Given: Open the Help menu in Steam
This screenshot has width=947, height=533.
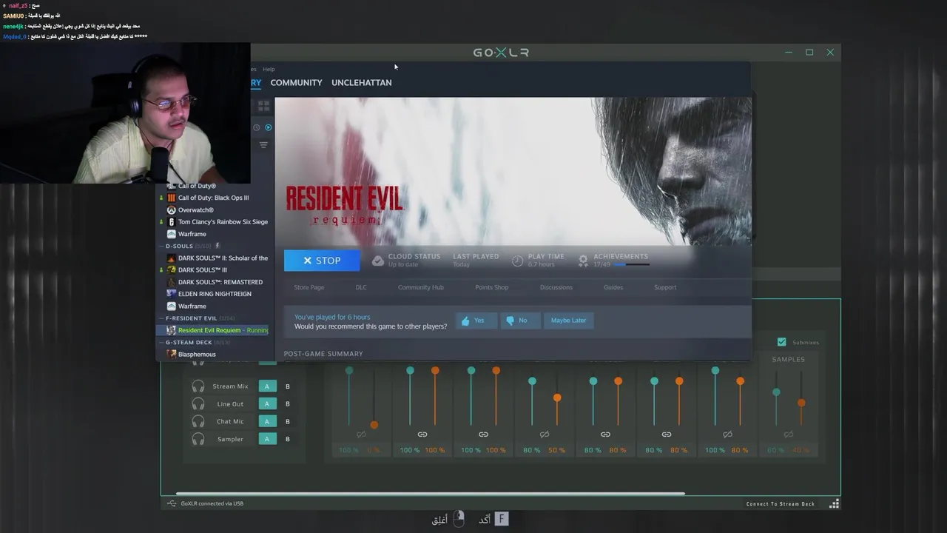Looking at the screenshot, I should (x=269, y=69).
